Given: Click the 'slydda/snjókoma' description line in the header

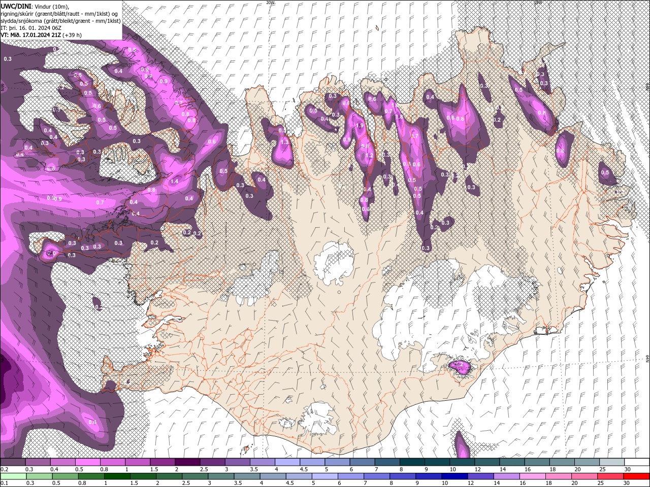Looking at the screenshot, I should click(60, 20).
